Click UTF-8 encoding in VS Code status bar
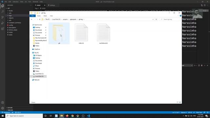210x118 pixels. [190, 112]
